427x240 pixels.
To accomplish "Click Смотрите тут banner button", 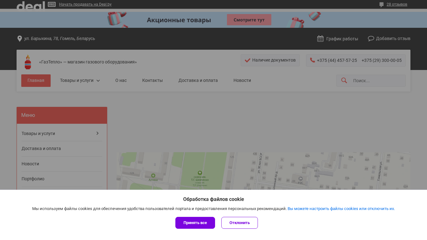I will click(x=249, y=20).
